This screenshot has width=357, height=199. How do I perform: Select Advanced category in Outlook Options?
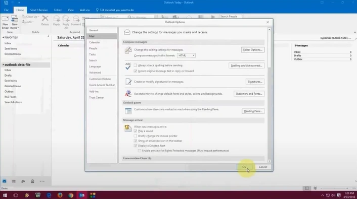pyautogui.click(x=102, y=73)
